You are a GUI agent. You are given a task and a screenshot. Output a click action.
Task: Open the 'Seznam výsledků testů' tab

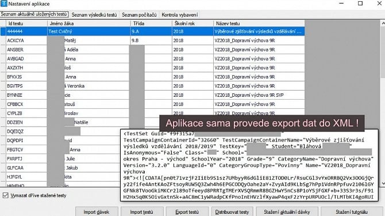pos(94,15)
